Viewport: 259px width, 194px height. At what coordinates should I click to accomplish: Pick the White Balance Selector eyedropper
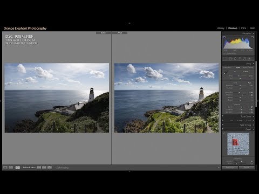pos(226,73)
